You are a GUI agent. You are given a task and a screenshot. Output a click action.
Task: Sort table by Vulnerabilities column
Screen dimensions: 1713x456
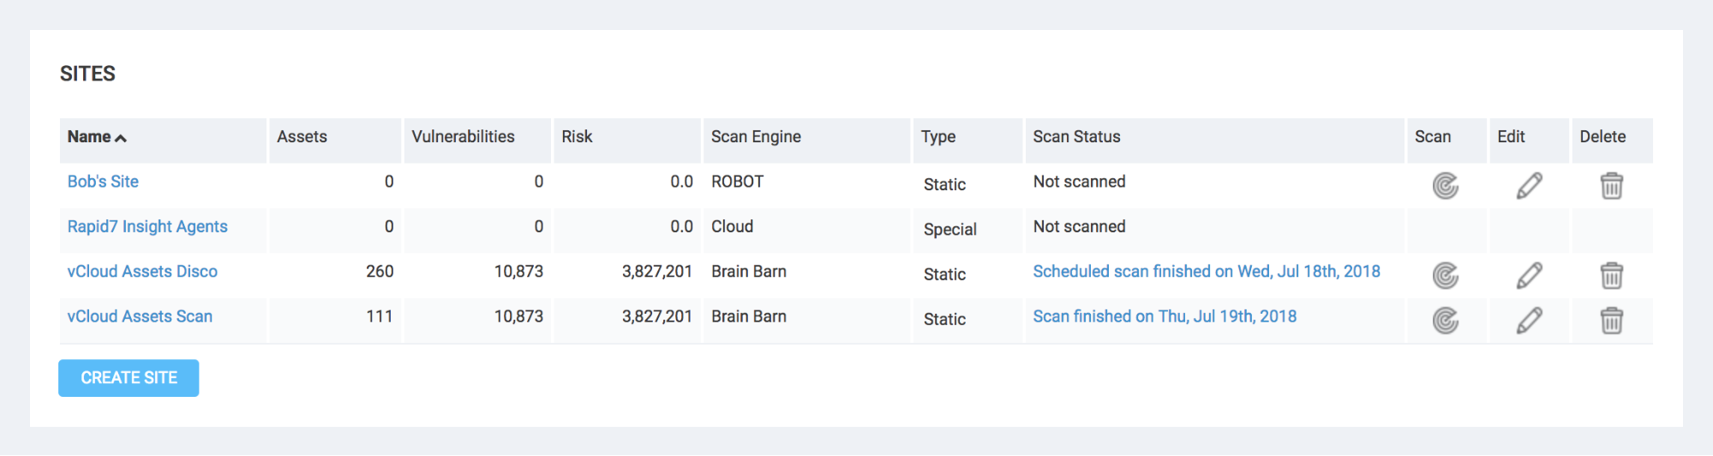(x=463, y=137)
